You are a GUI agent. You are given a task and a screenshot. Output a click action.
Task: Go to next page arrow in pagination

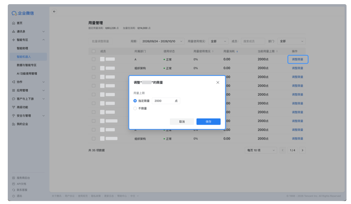pyautogui.click(x=302, y=150)
